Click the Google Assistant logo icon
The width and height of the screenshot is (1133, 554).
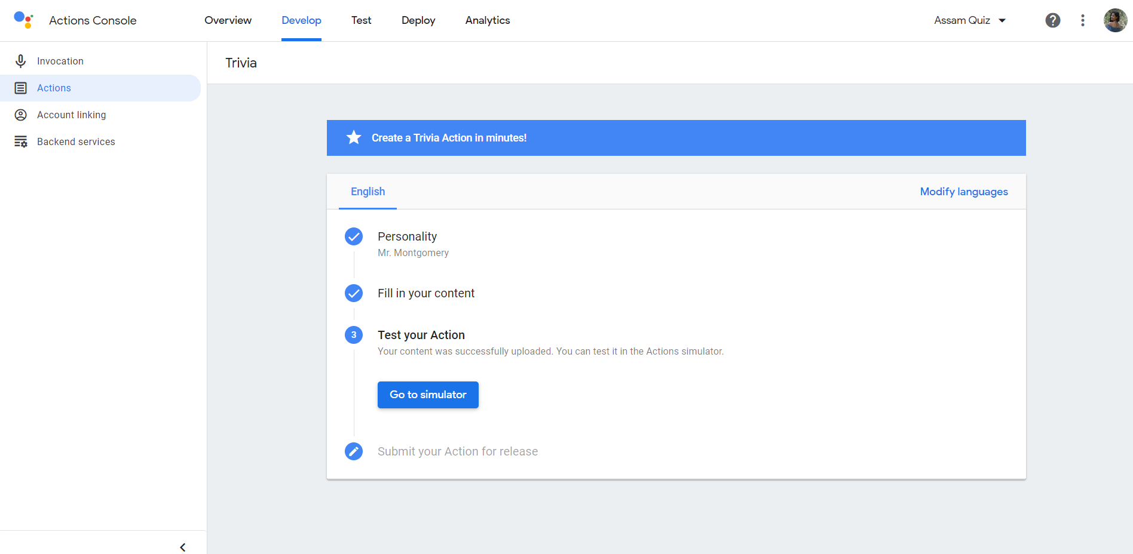coord(23,20)
